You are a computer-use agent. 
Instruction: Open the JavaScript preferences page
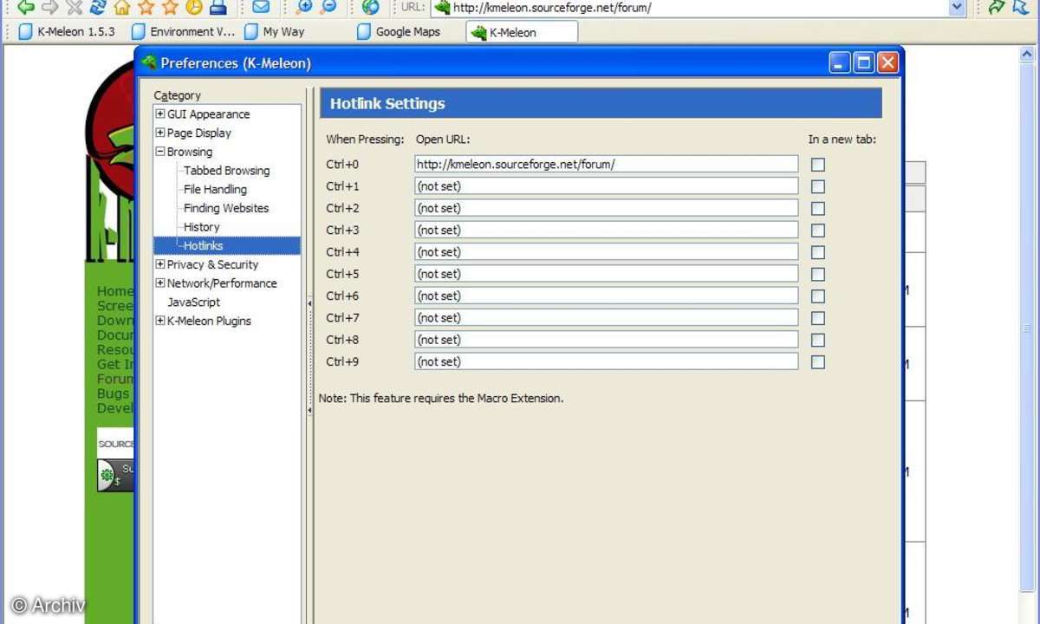193,302
